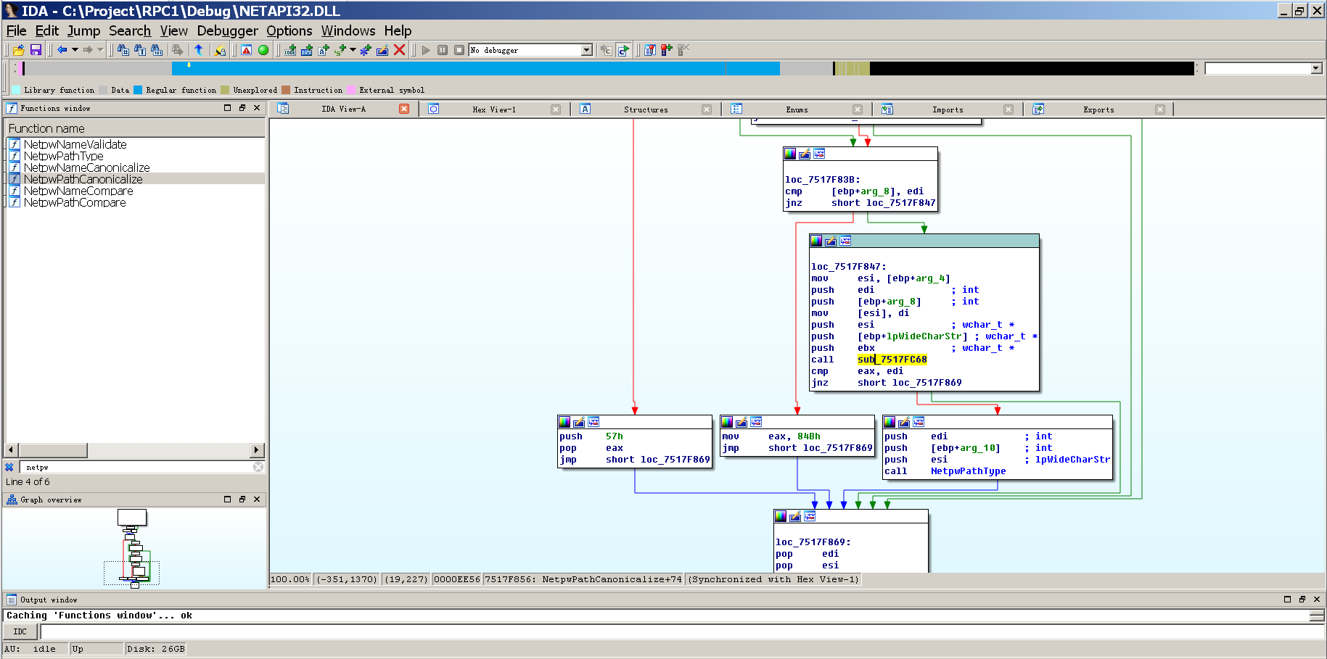Image resolution: width=1327 pixels, height=659 pixels.
Task: Open the comment editor pencil icon
Action: tap(382, 49)
